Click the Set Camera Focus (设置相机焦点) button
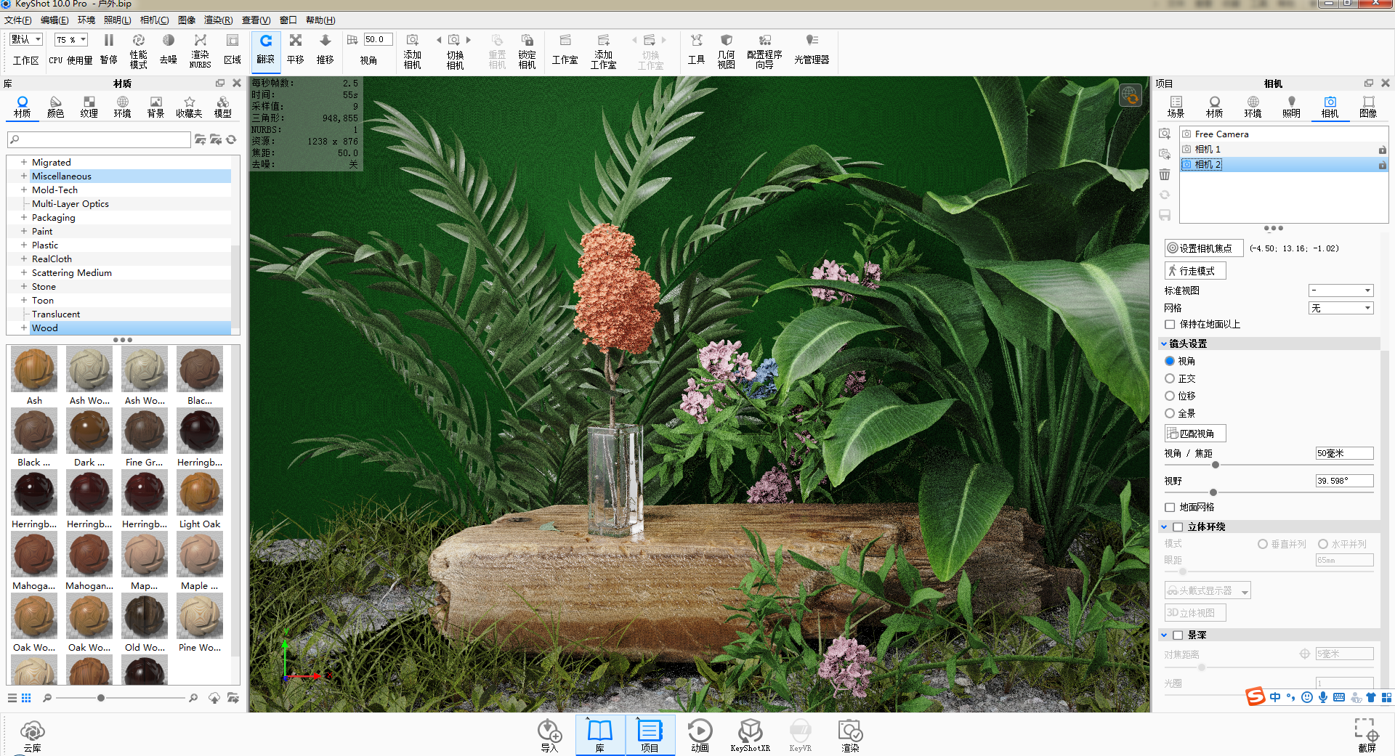The image size is (1395, 756). [x=1204, y=248]
